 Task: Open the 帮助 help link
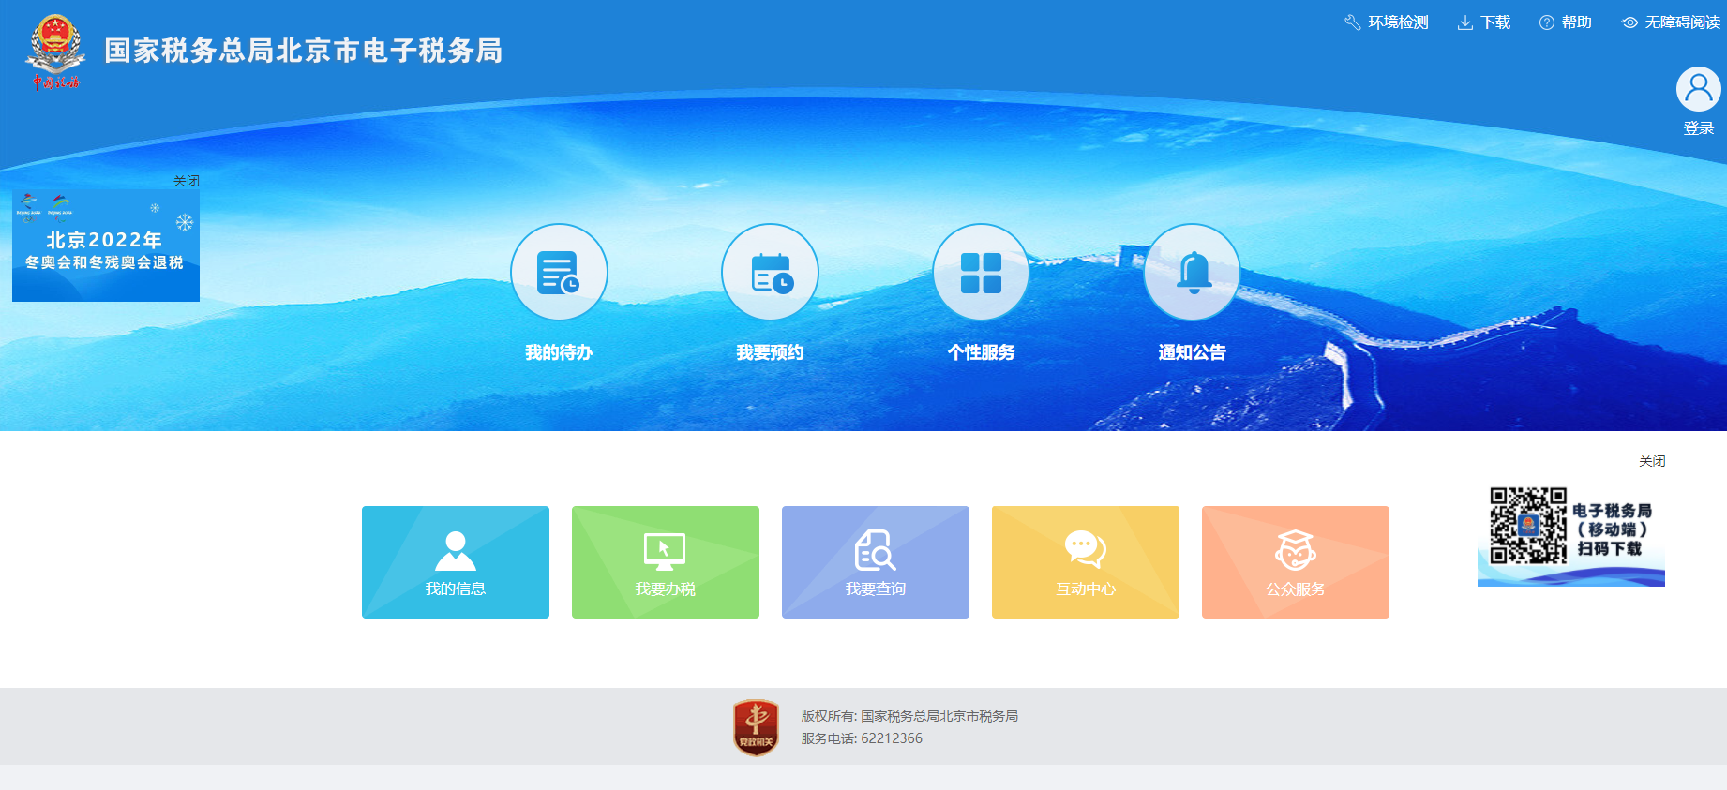point(1566,22)
